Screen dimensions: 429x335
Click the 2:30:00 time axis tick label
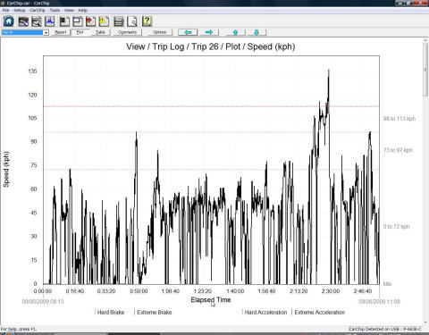(331, 291)
